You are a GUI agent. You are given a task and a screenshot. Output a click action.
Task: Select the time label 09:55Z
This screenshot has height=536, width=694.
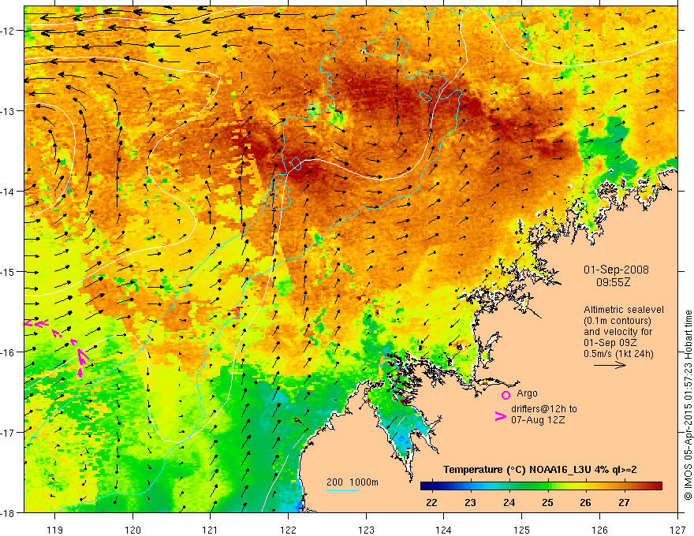click(x=613, y=282)
